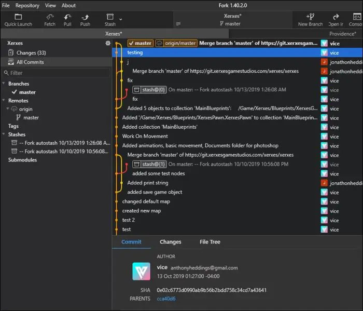Open the Console toolbar icon

coord(356,20)
